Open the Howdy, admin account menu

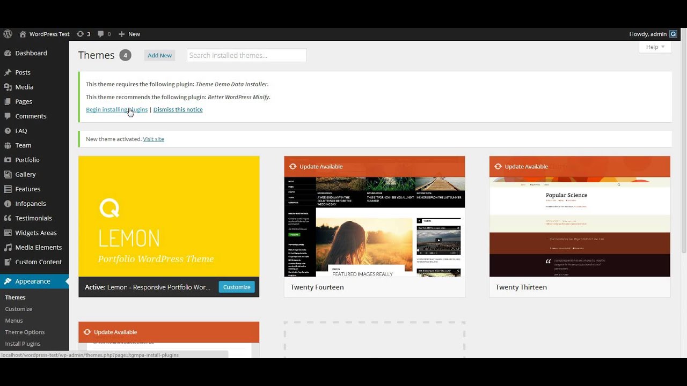coord(653,34)
